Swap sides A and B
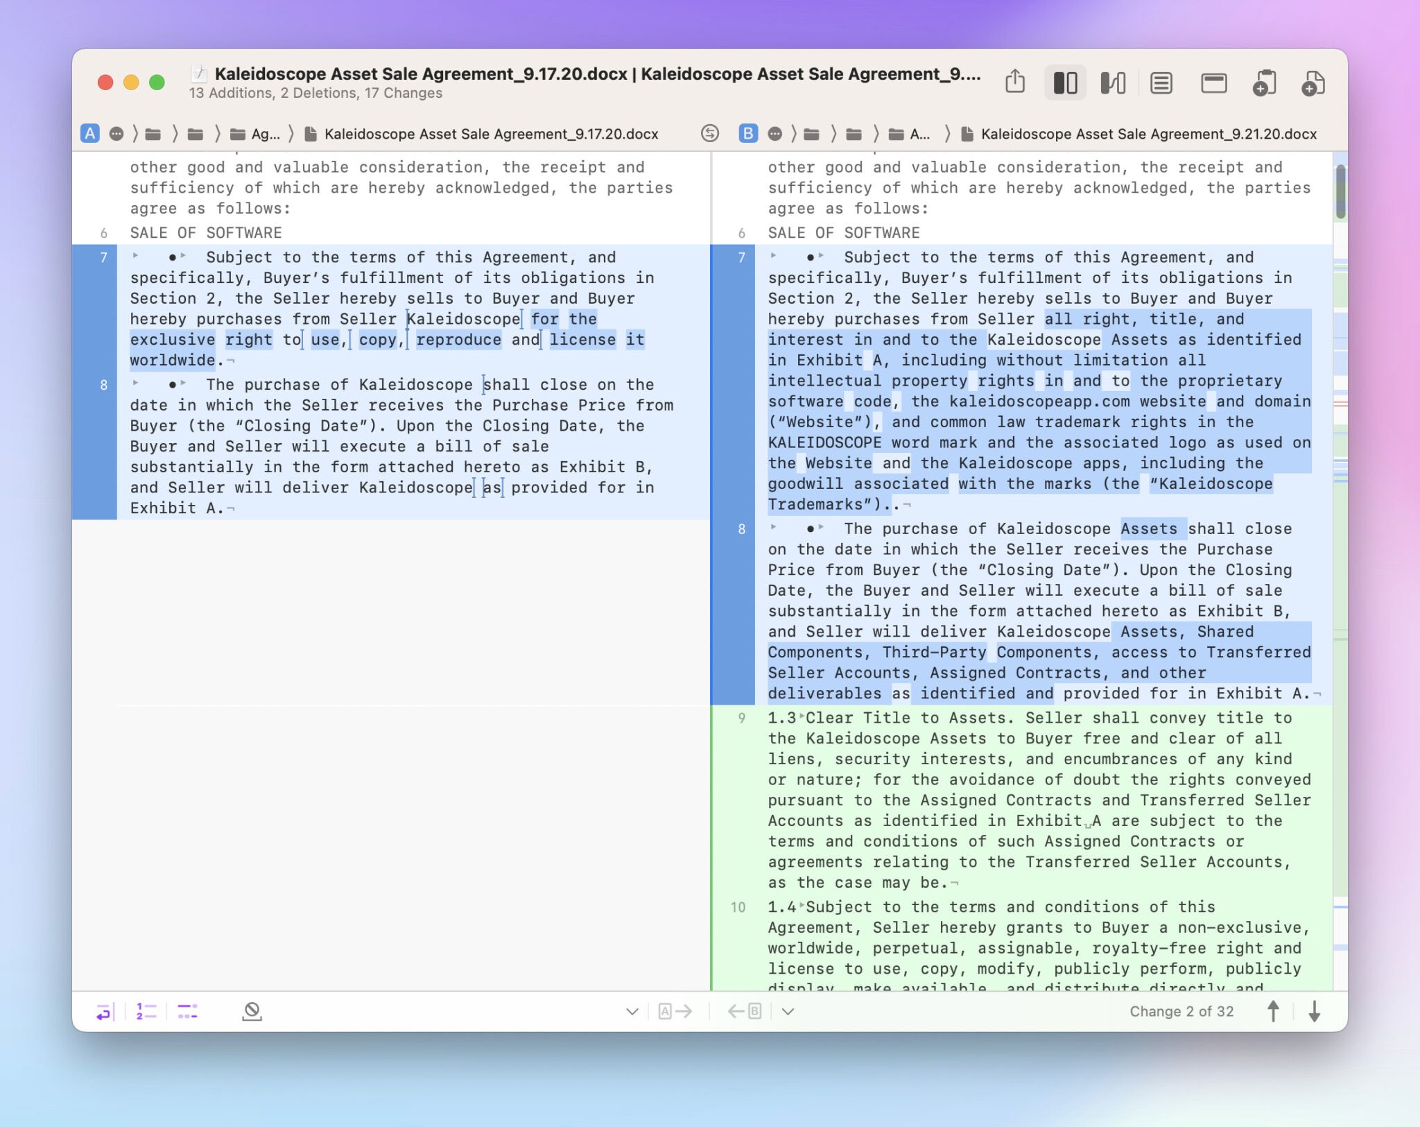 click(x=709, y=133)
